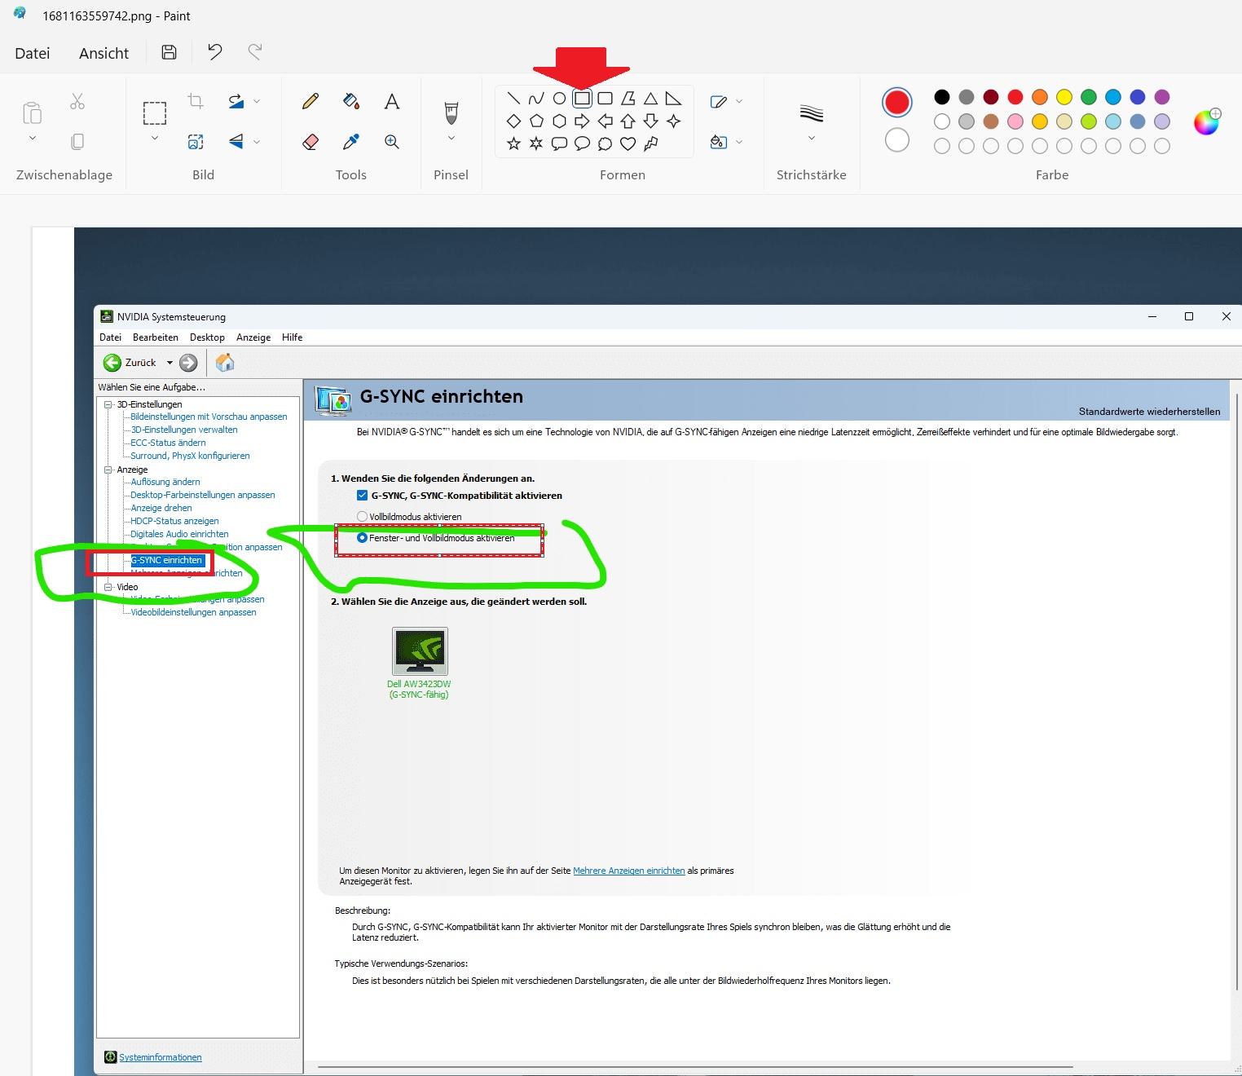Image resolution: width=1242 pixels, height=1076 pixels.
Task: Undo the last Paint action
Action: (215, 52)
